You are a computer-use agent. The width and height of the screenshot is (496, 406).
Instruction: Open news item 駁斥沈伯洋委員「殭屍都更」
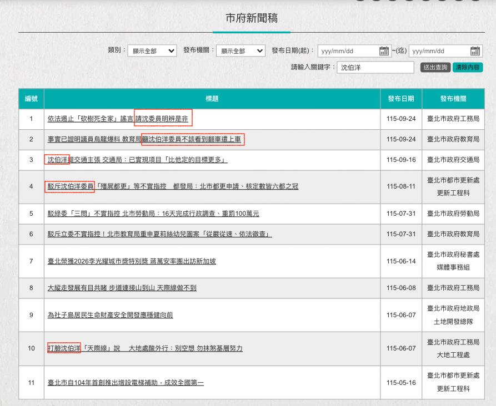coord(173,186)
